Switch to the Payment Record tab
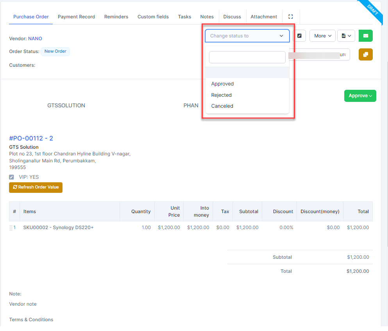Viewport: 388px width, 331px height. (x=76, y=17)
